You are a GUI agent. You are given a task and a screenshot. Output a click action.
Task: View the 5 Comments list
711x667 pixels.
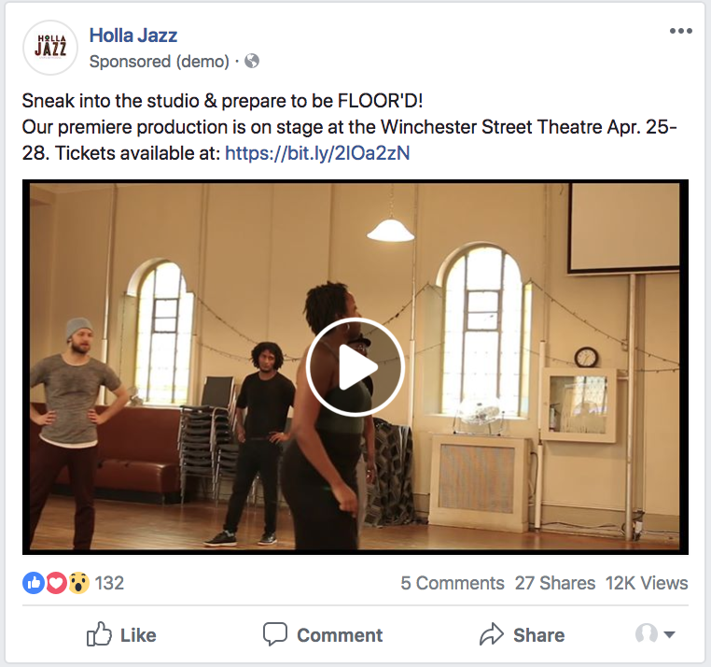coord(453,583)
